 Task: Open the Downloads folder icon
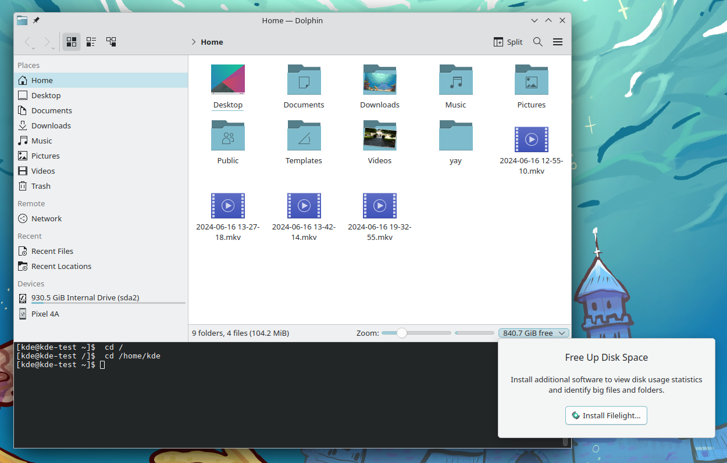(x=380, y=80)
